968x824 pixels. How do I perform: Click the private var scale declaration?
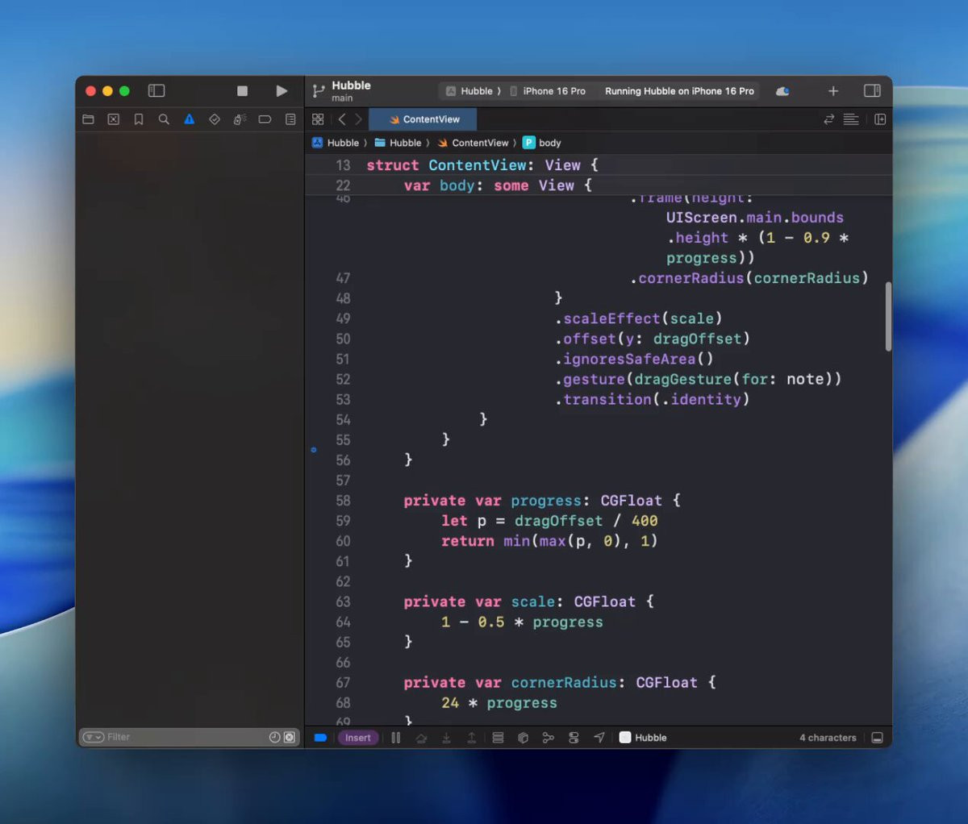pos(528,601)
